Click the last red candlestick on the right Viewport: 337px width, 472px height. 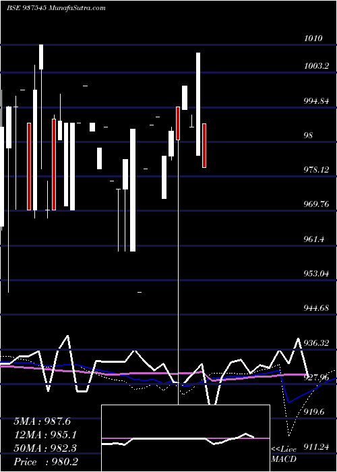click(204, 146)
